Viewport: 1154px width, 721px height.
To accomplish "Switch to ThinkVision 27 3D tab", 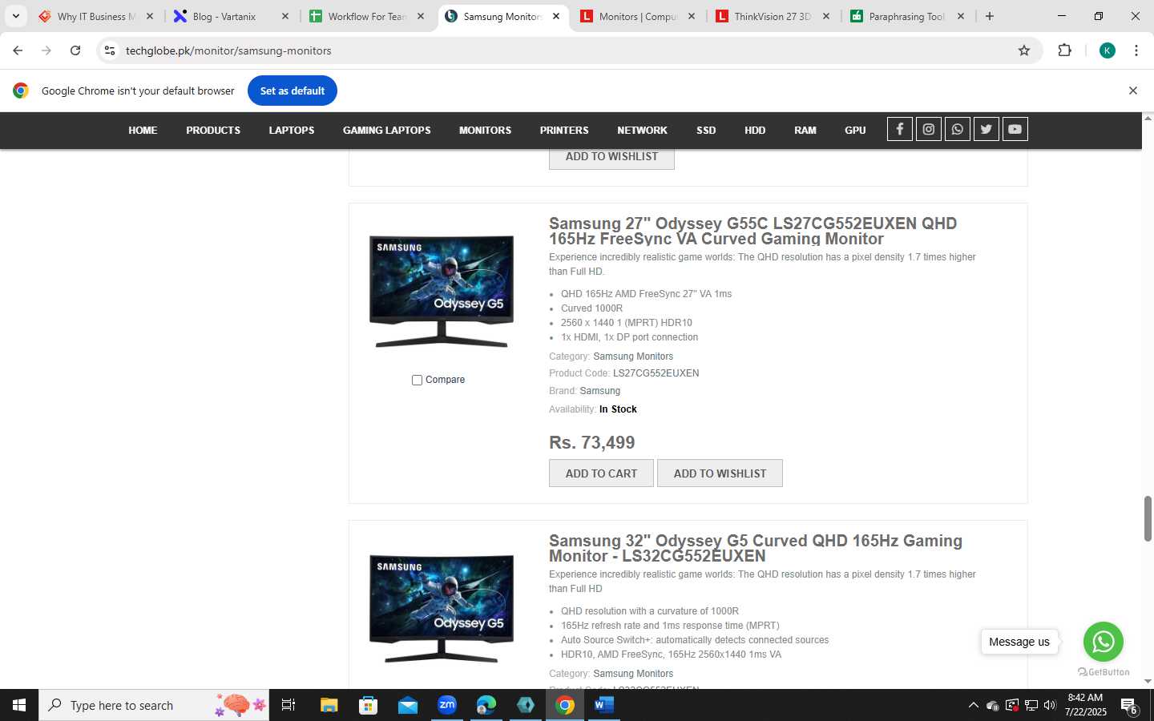I will pyautogui.click(x=773, y=16).
